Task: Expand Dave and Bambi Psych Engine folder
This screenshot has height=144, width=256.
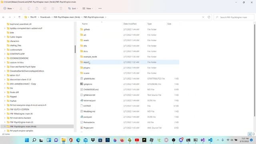Action: 5,67
